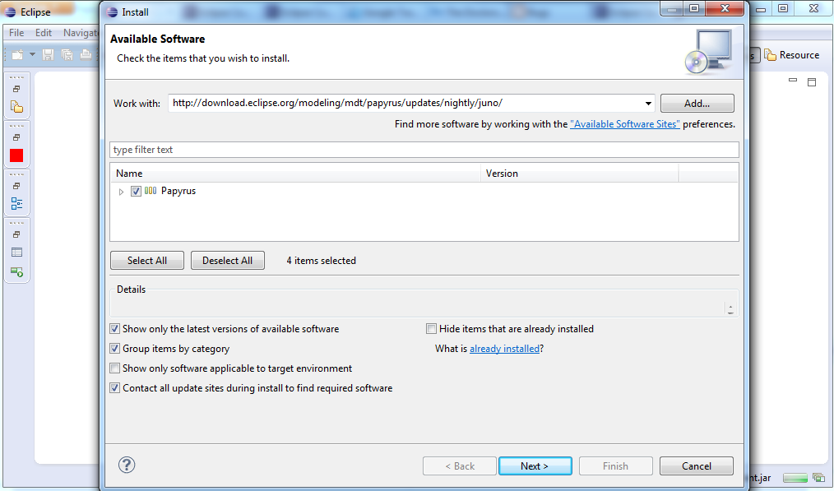
Task: Open the File menu in Eclipse
Action: (x=16, y=32)
